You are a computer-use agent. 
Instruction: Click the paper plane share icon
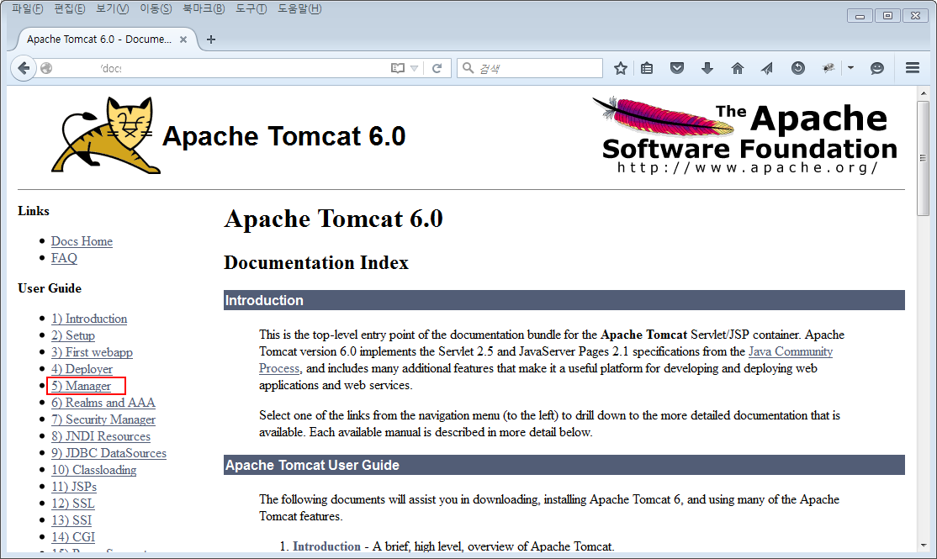[x=767, y=68]
